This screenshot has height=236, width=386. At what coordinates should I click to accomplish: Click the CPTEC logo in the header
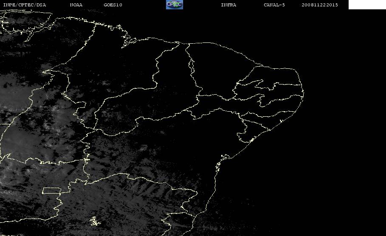click(x=174, y=4)
